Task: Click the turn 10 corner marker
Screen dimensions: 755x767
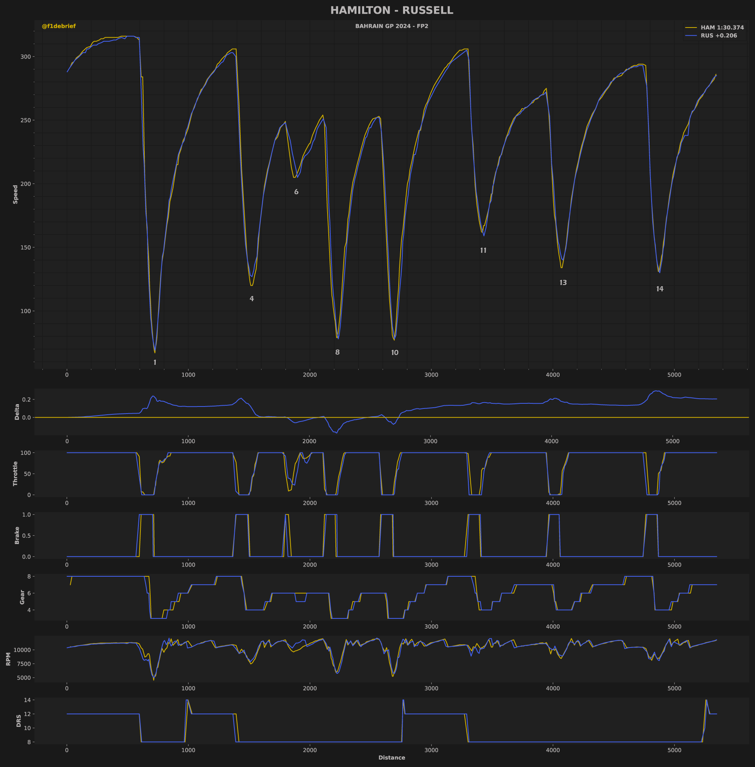Action: (x=394, y=352)
